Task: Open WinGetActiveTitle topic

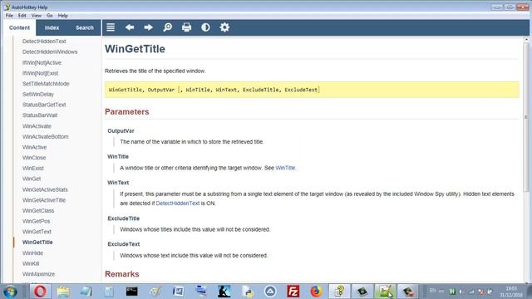Action: click(x=44, y=200)
